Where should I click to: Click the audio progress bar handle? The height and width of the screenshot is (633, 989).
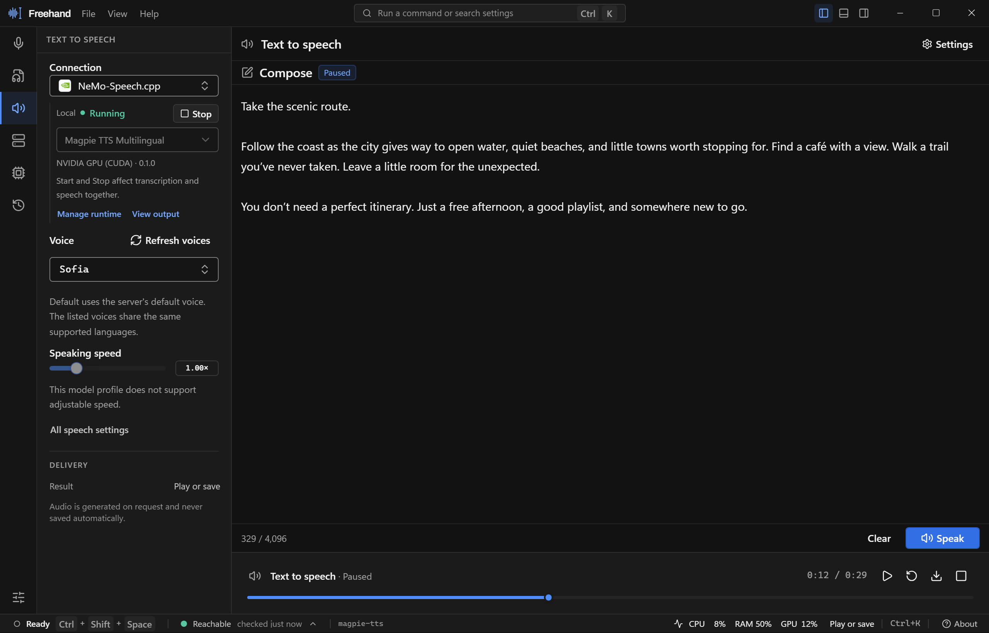pyautogui.click(x=549, y=597)
